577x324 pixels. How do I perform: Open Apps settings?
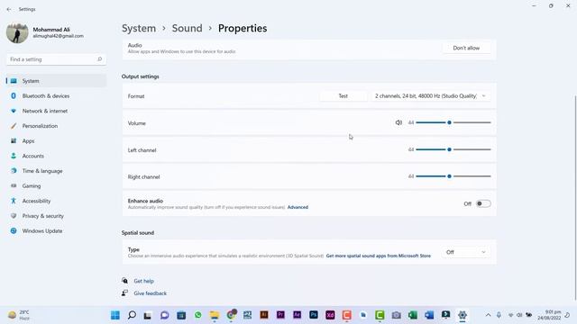pos(56,141)
